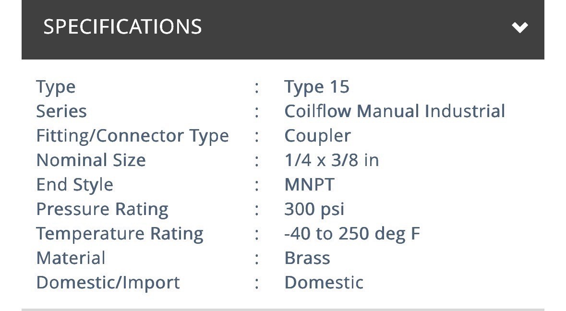Select the Series label

tap(61, 111)
